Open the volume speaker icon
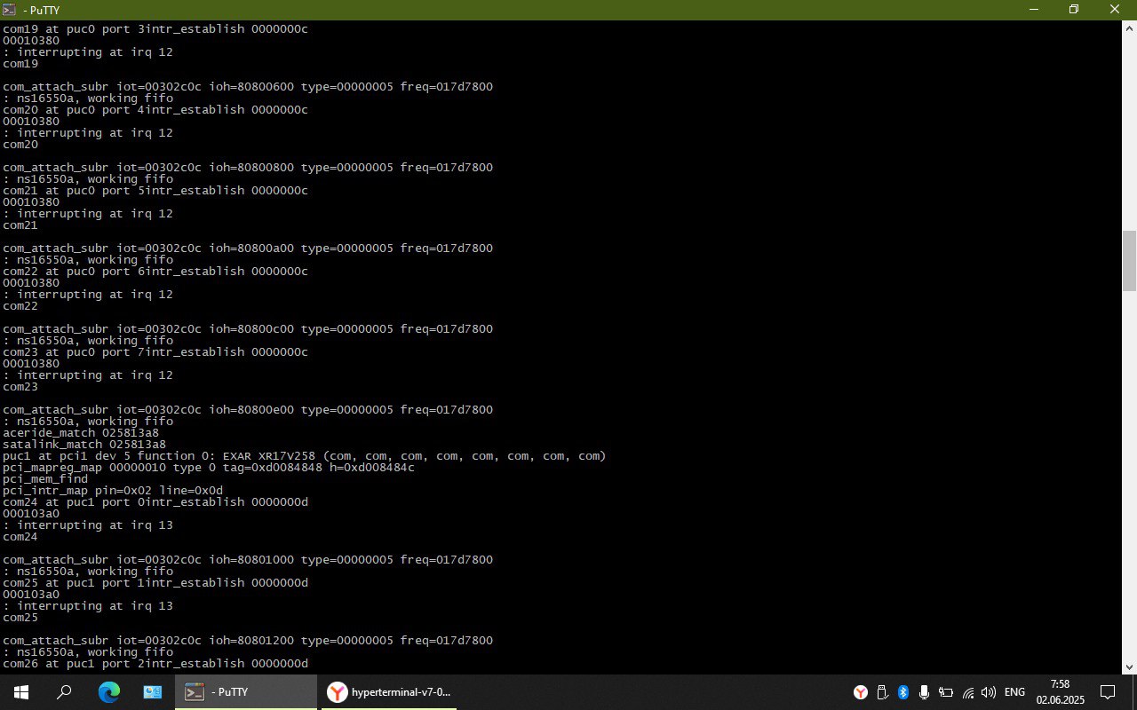Viewport: 1137px width, 710px height. point(989,692)
